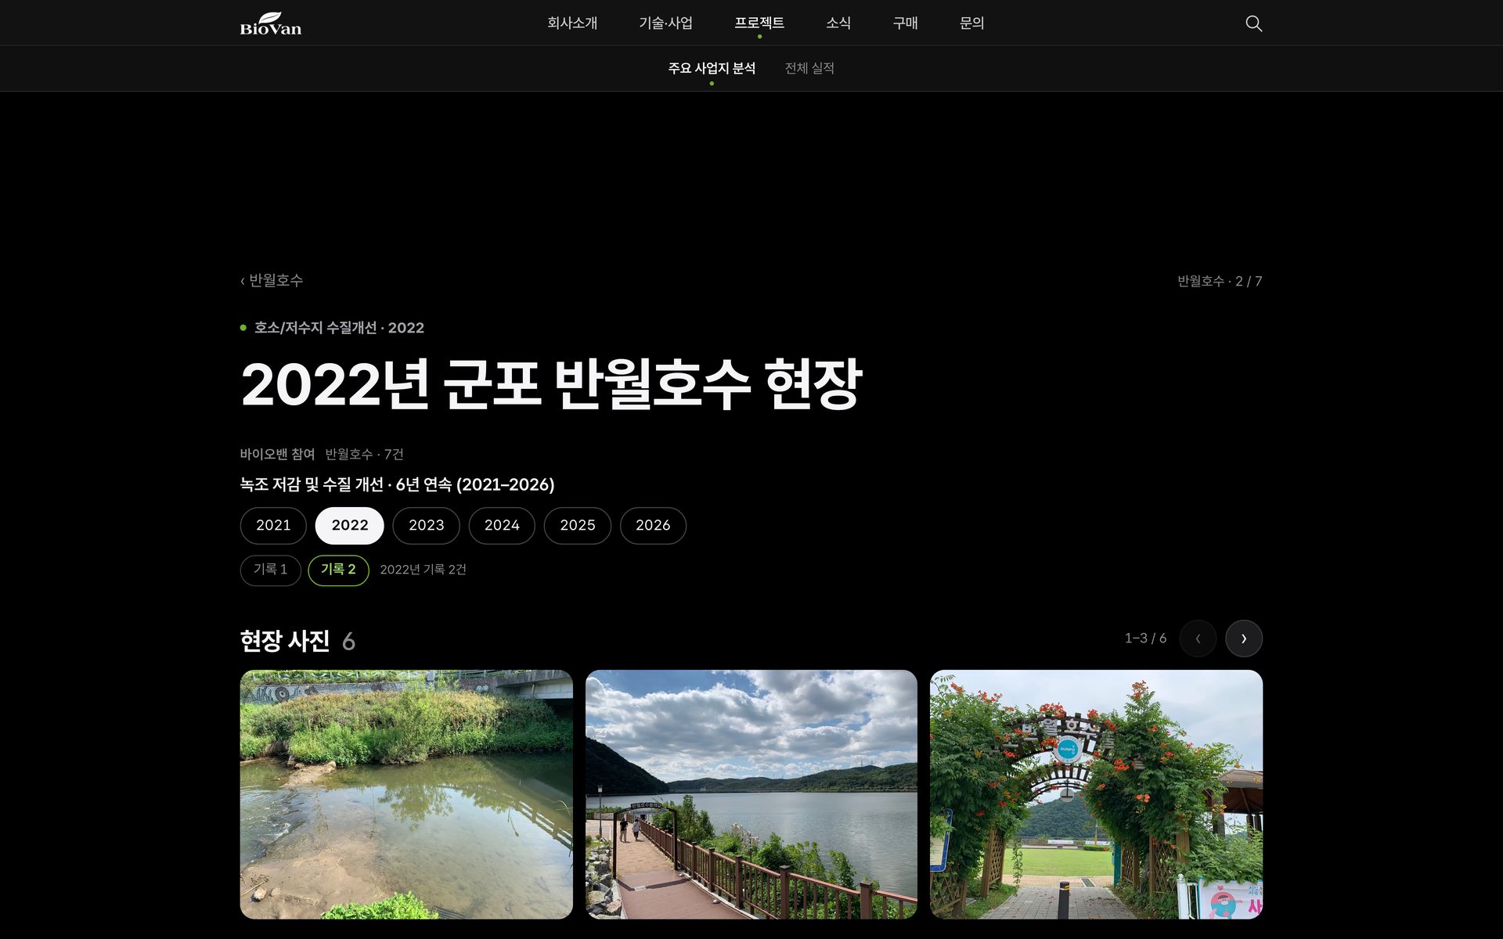Viewport: 1503px width, 939px height.
Task: Click the 2022년 군포 반월호수 현장 title
Action: click(551, 384)
